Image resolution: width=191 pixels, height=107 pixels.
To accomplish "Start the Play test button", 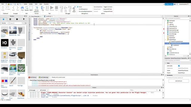I will click(x=43, y=8).
